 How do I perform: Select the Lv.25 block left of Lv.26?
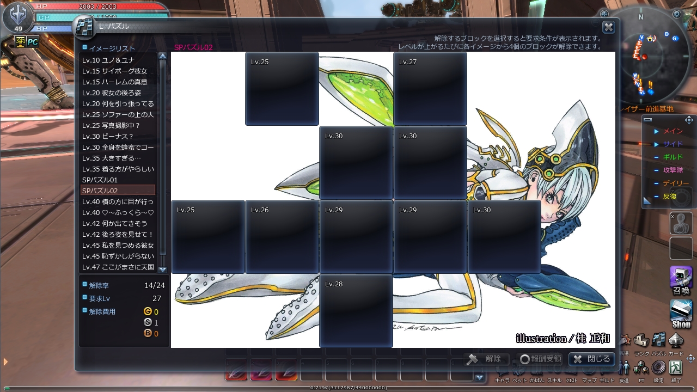tap(208, 237)
